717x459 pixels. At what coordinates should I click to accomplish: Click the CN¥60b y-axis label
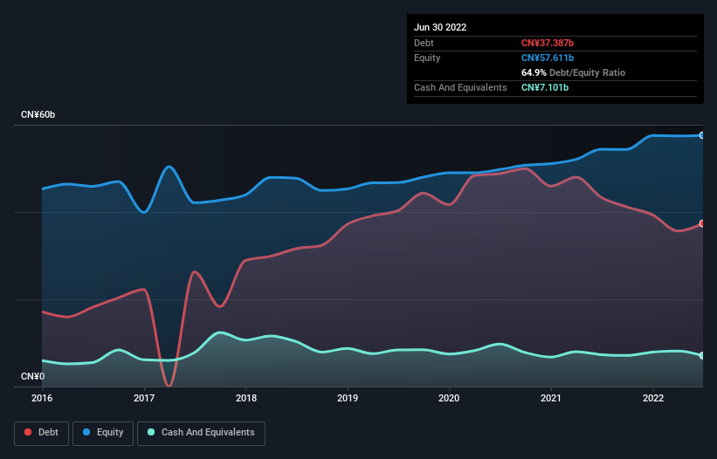pyautogui.click(x=38, y=114)
